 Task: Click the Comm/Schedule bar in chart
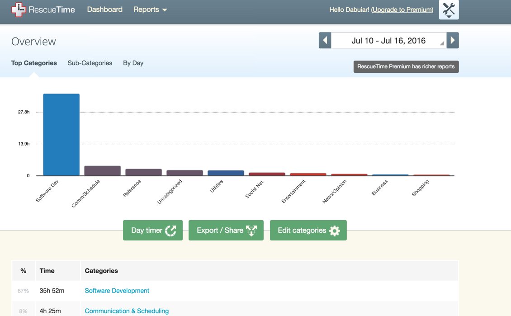click(x=102, y=171)
